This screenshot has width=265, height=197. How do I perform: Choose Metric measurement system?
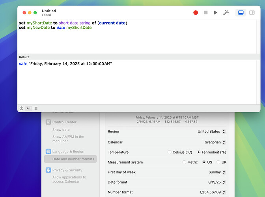click(184, 162)
